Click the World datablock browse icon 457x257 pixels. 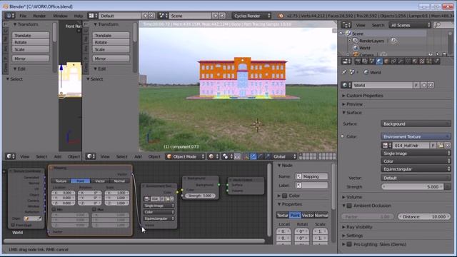(x=346, y=85)
